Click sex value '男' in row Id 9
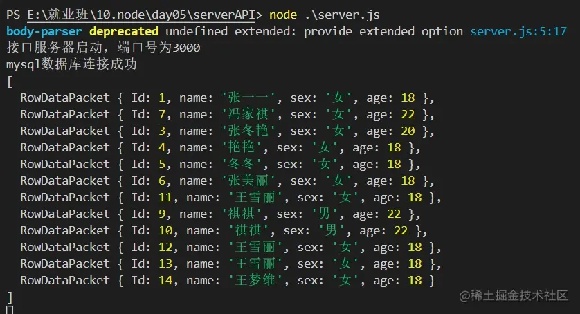 325,214
